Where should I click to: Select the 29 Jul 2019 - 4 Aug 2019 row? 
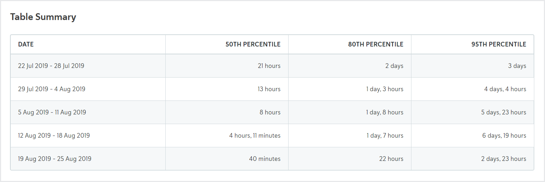(52, 89)
